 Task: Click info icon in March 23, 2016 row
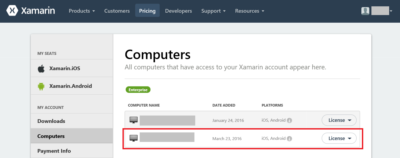(x=290, y=139)
